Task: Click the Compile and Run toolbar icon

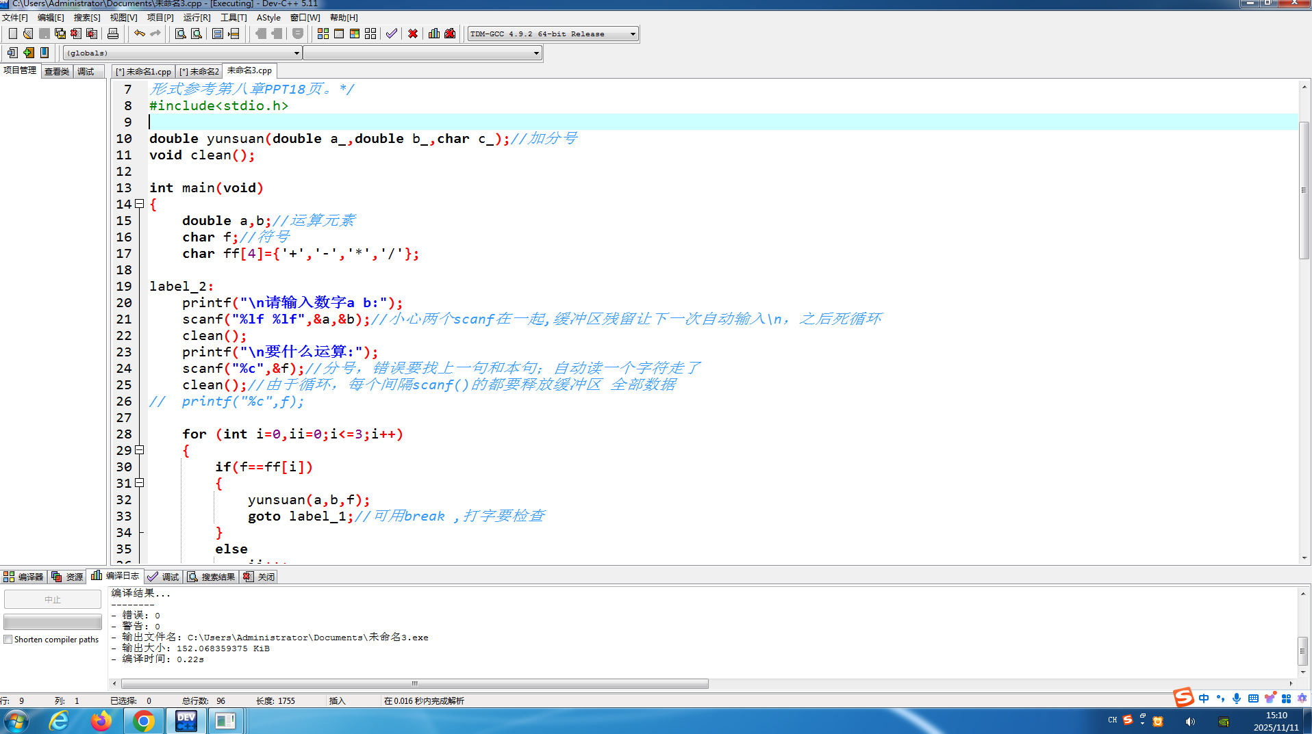Action: point(355,34)
